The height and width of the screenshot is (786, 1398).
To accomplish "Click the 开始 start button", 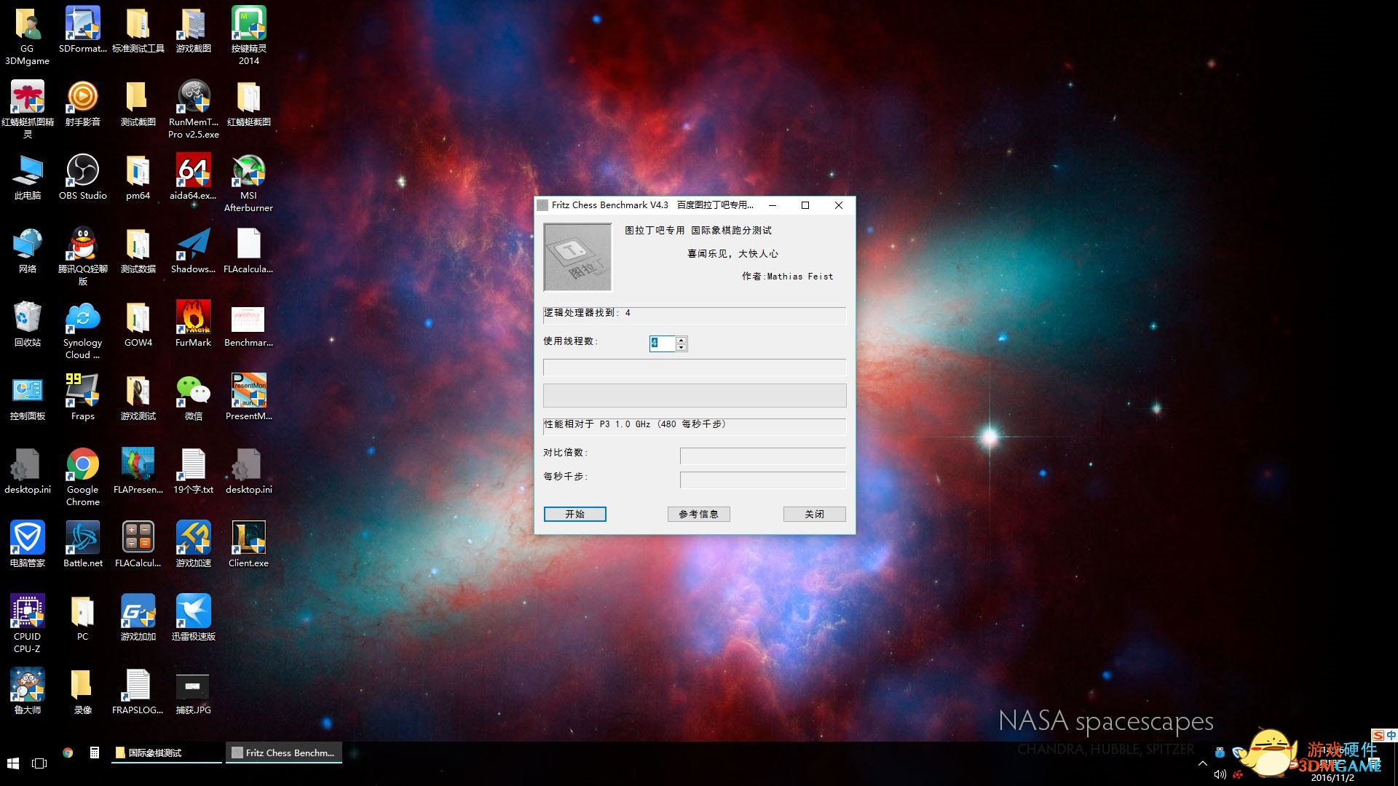I will (574, 514).
